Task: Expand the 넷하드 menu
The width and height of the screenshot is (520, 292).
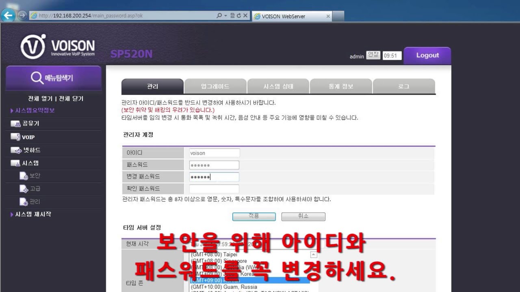Action: 32,150
